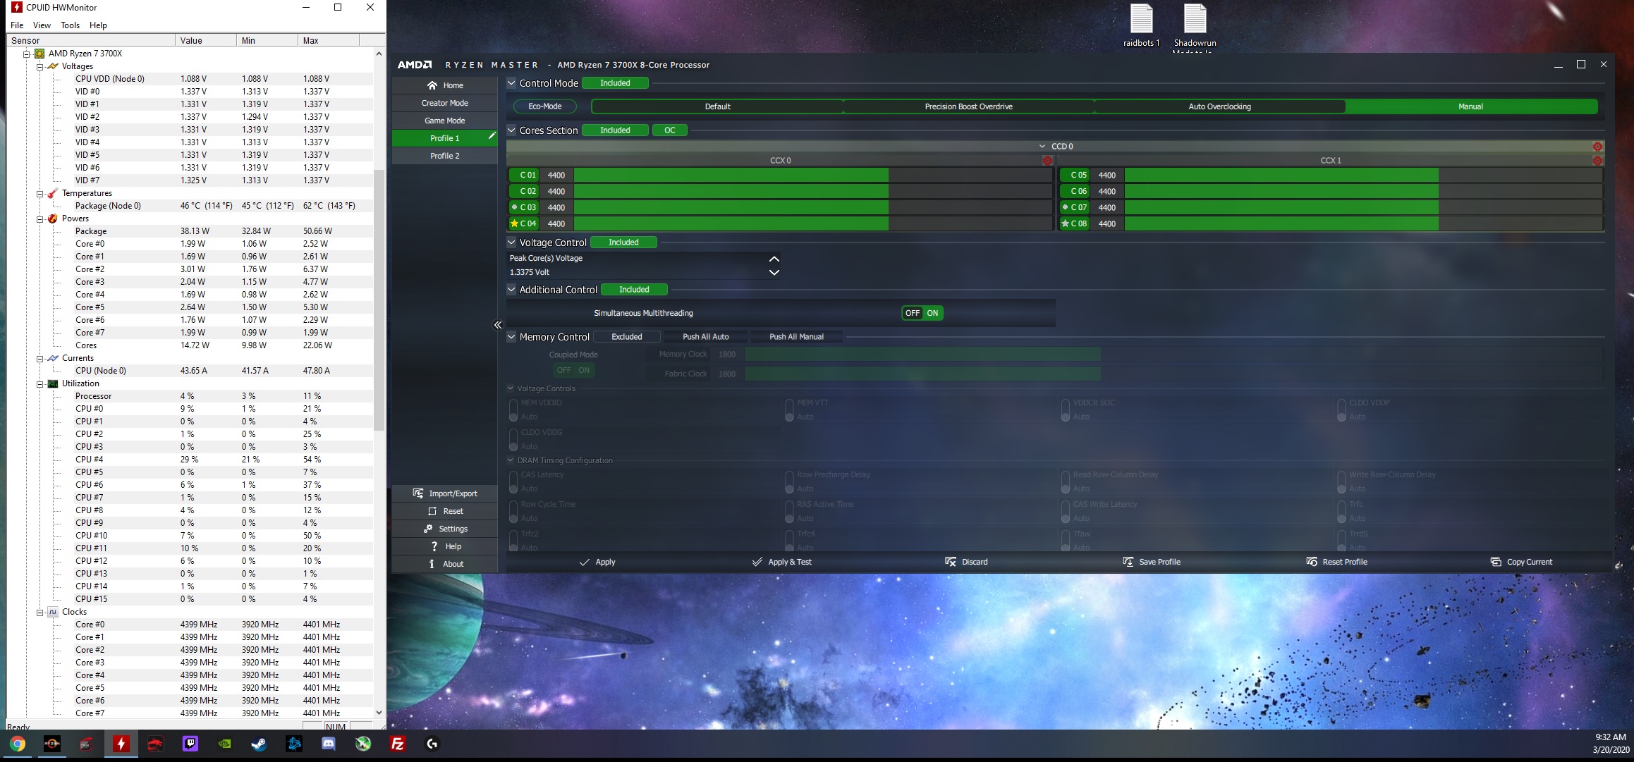
Task: Open HWMonitor Tools menu
Action: (x=70, y=25)
